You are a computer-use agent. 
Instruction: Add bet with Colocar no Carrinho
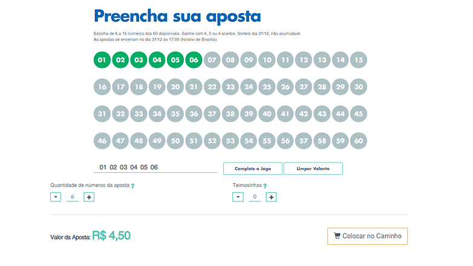367,236
